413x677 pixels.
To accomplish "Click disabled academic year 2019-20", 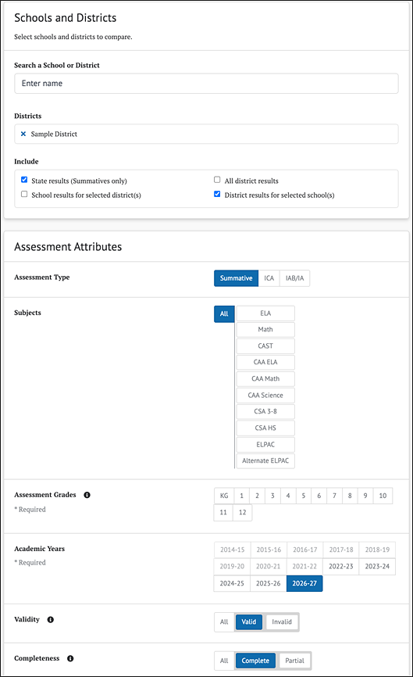I will pyautogui.click(x=232, y=567).
